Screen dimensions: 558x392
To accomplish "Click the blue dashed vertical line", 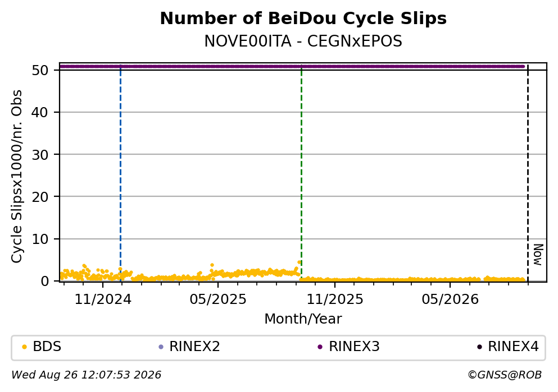I will [121, 174].
